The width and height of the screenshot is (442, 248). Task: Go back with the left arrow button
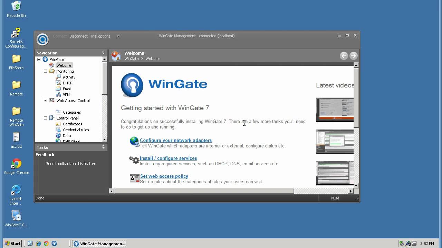click(344, 56)
